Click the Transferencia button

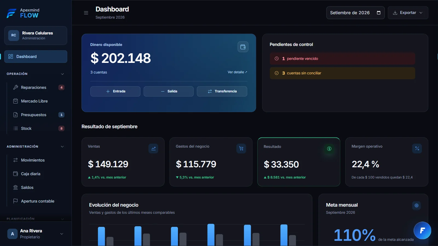click(222, 91)
